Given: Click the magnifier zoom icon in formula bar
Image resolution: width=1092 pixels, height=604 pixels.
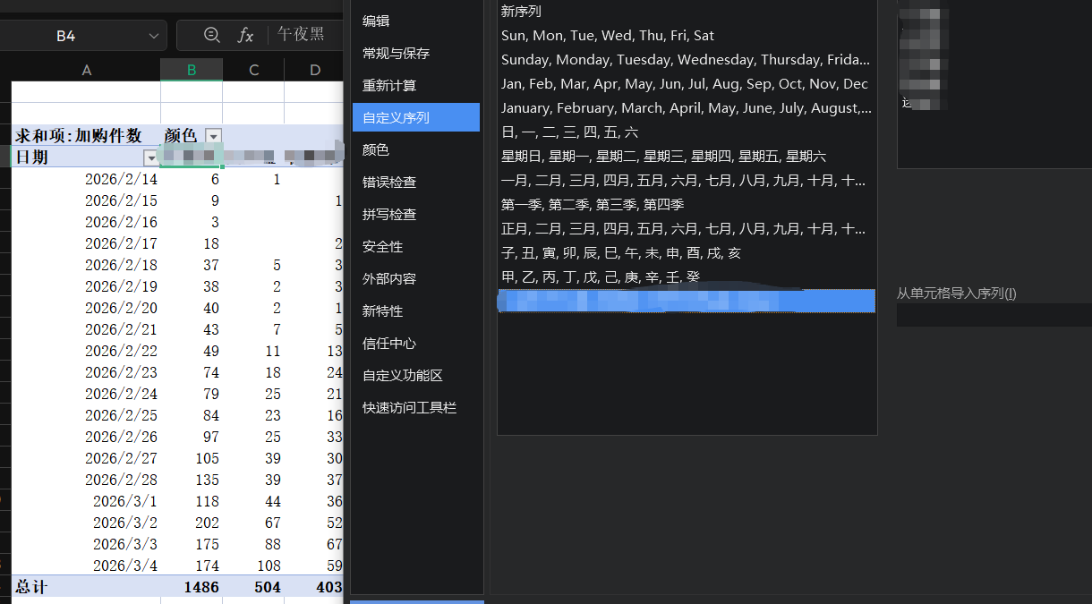Looking at the screenshot, I should [x=212, y=35].
